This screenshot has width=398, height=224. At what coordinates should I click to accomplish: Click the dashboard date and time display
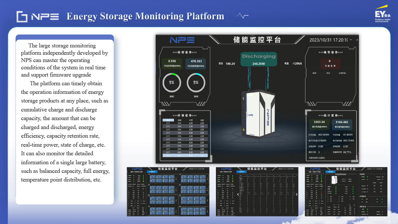point(328,40)
